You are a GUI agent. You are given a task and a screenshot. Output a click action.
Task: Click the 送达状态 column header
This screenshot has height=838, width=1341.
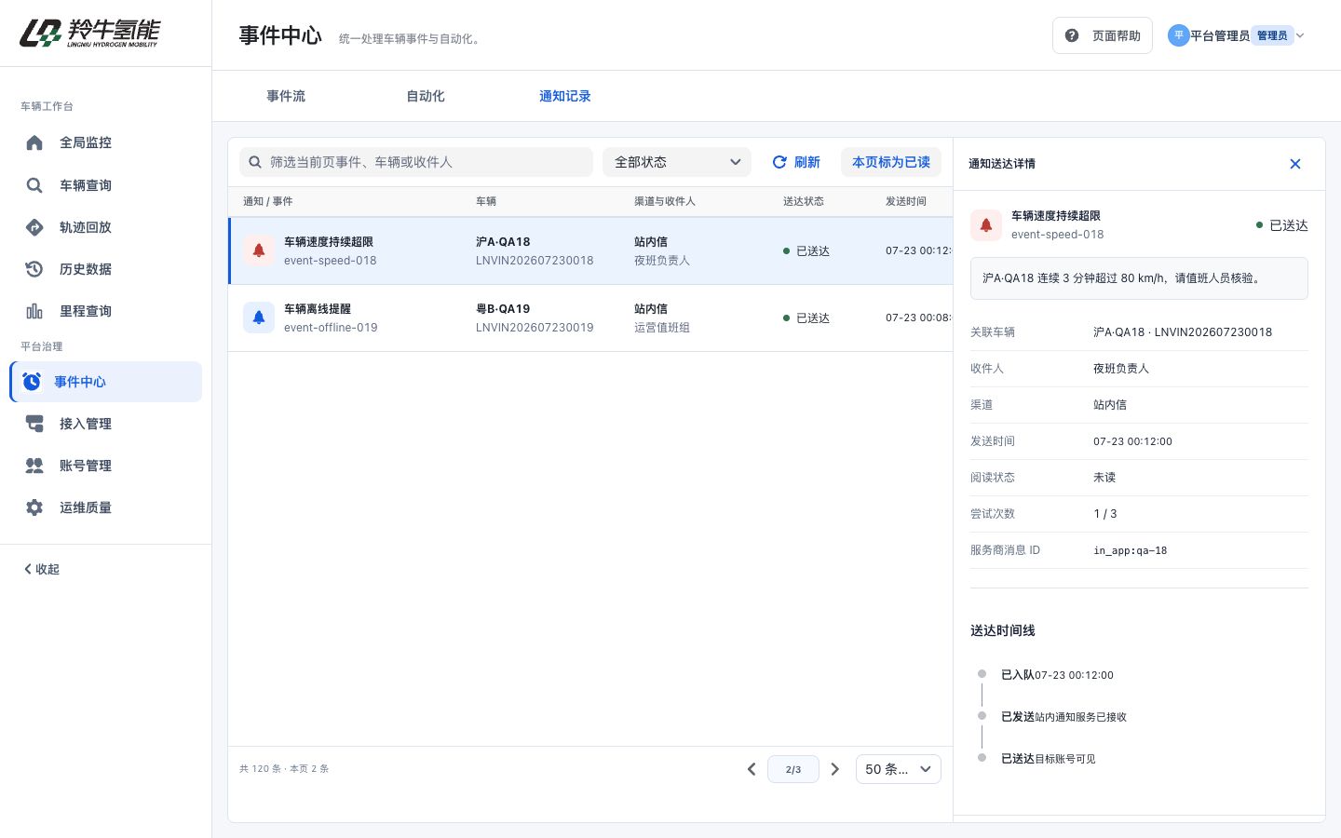(804, 201)
